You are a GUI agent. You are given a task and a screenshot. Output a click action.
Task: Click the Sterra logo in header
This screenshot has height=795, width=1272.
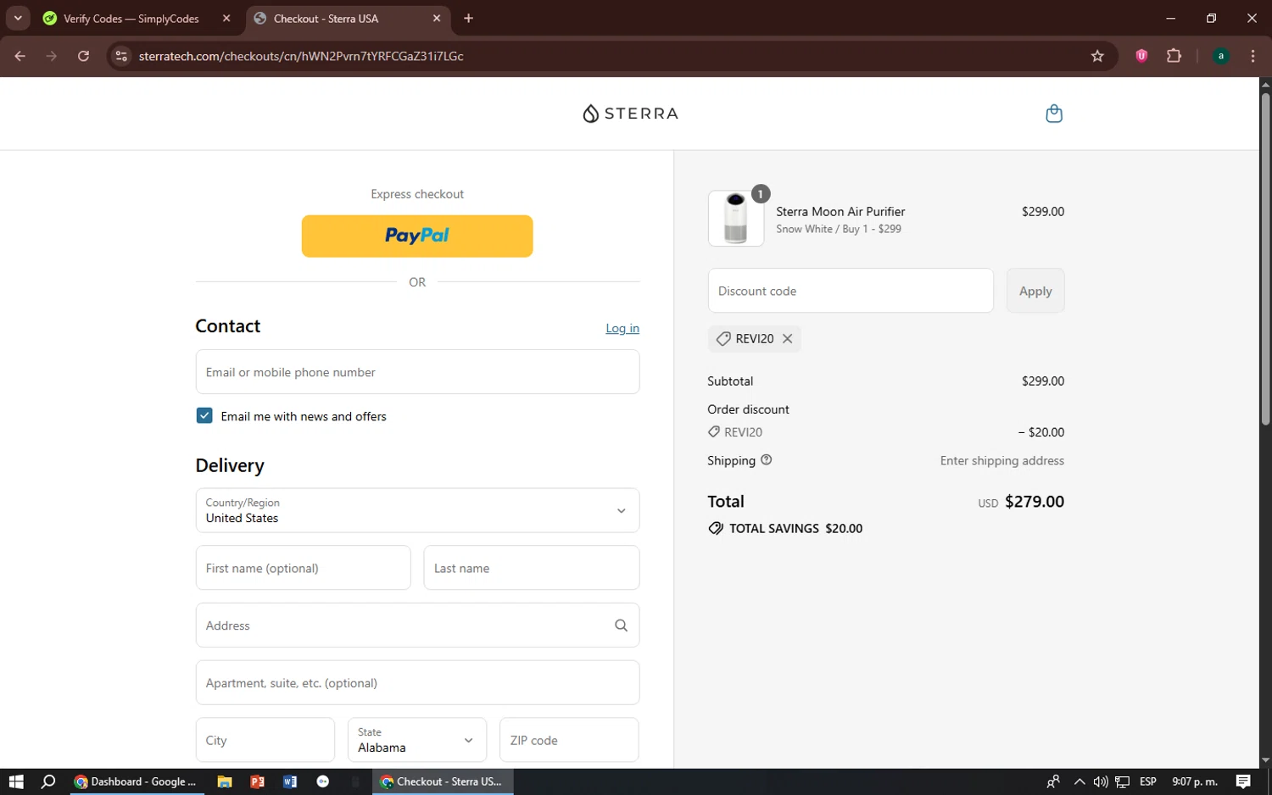630,114
